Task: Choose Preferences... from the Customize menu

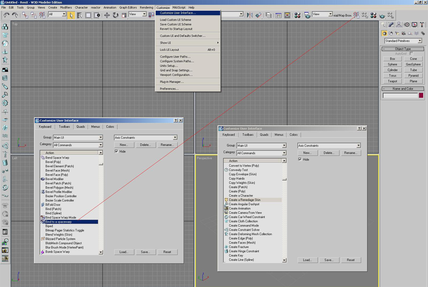Action: 169,89
